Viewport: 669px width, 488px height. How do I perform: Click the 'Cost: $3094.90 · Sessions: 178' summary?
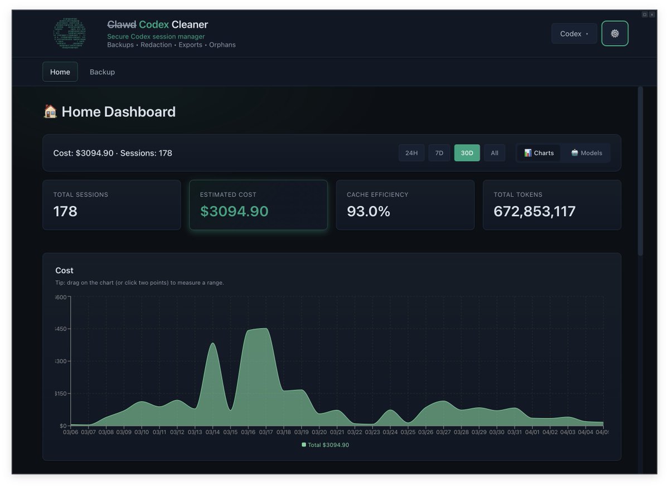click(113, 153)
